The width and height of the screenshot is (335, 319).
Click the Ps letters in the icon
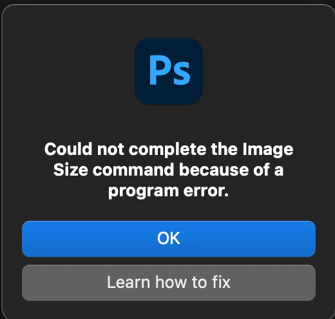coord(169,70)
